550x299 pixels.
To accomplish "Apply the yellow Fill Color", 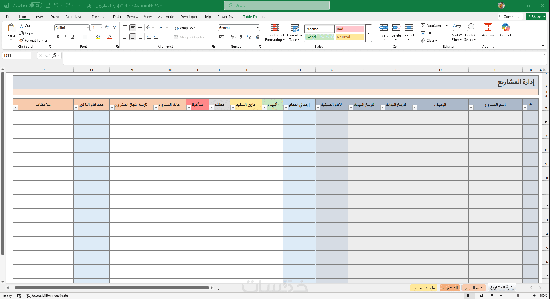I will pyautogui.click(x=98, y=37).
